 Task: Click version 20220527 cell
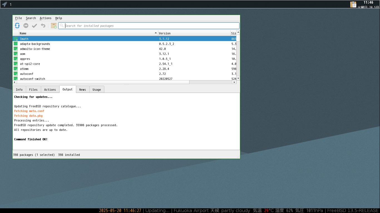166,79
